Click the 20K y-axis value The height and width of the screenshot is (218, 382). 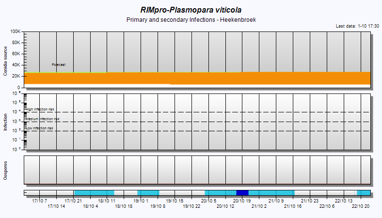coord(16,76)
